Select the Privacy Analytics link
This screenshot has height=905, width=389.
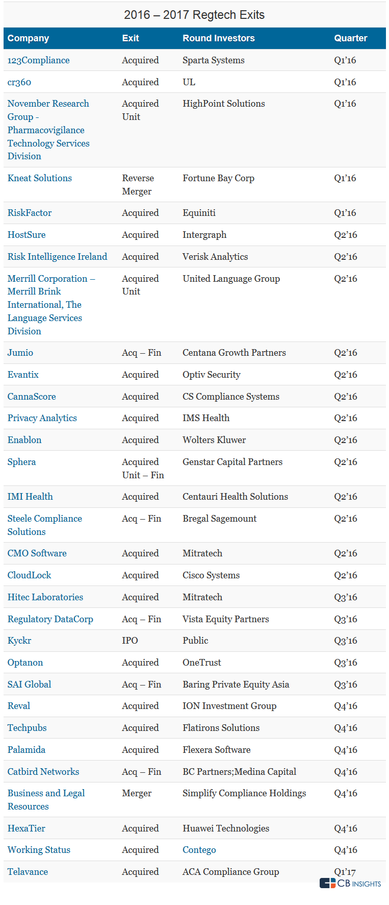pyautogui.click(x=42, y=418)
